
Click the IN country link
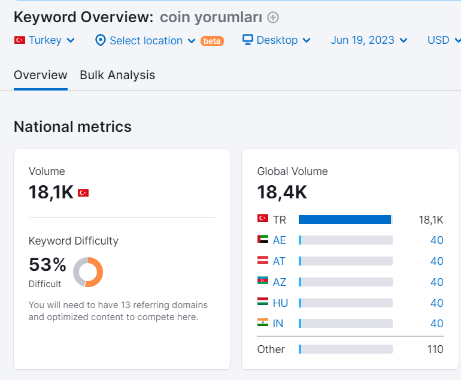[278, 324]
